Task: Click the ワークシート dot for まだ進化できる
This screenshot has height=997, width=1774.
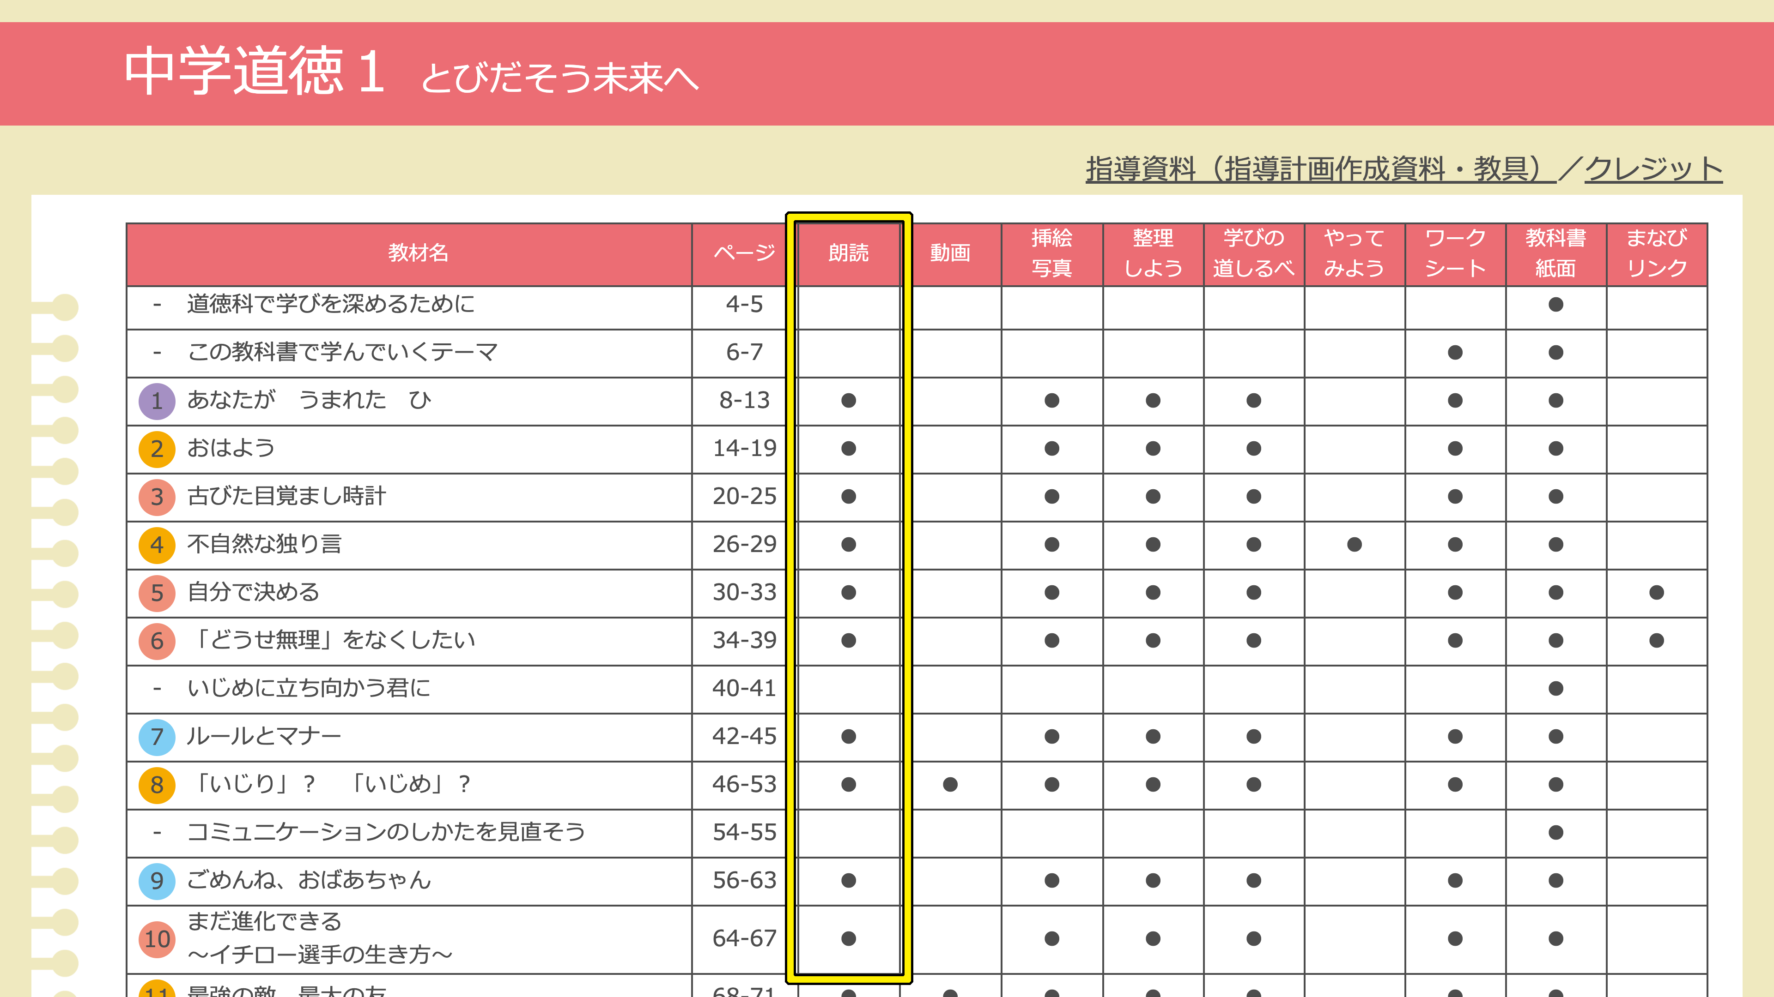Action: click(x=1455, y=938)
